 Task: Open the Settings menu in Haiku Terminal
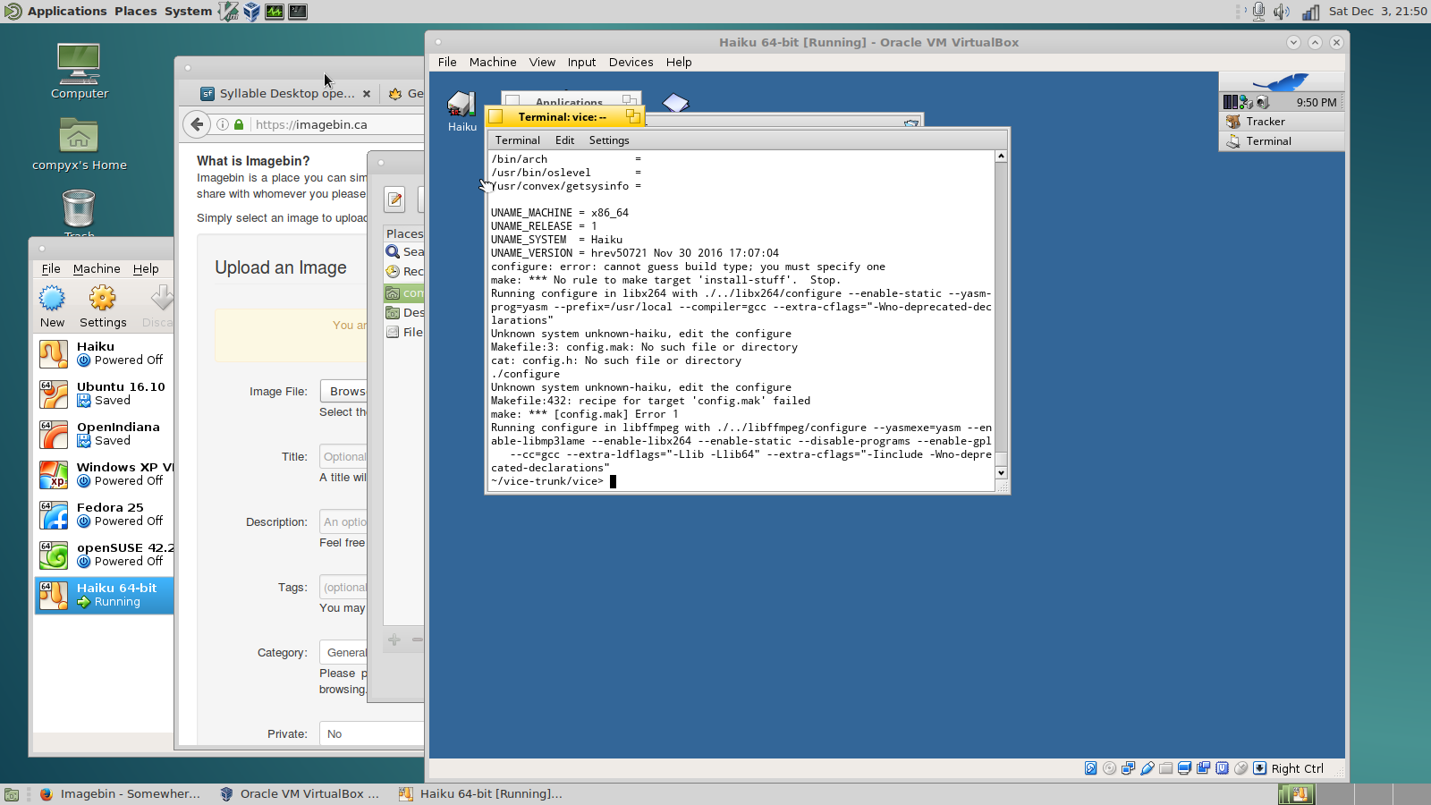(609, 140)
